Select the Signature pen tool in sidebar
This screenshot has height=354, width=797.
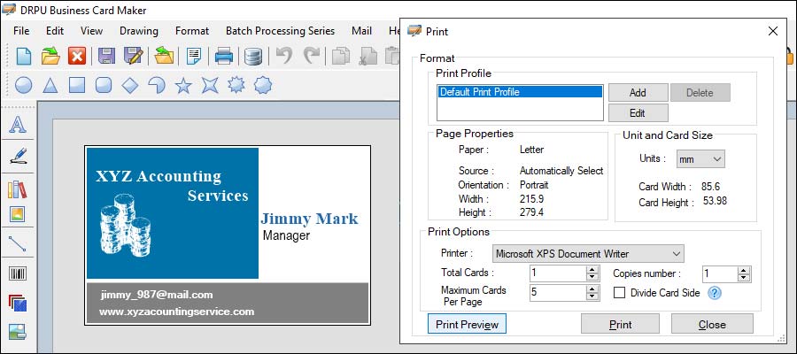(x=18, y=156)
